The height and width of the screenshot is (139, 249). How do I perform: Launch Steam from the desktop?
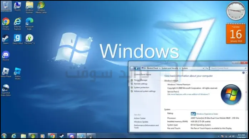pyautogui.click(x=6, y=39)
